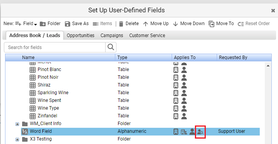Click contact person icon in Shiraz row
Viewport: 278px width, 144px height.
[184, 85]
